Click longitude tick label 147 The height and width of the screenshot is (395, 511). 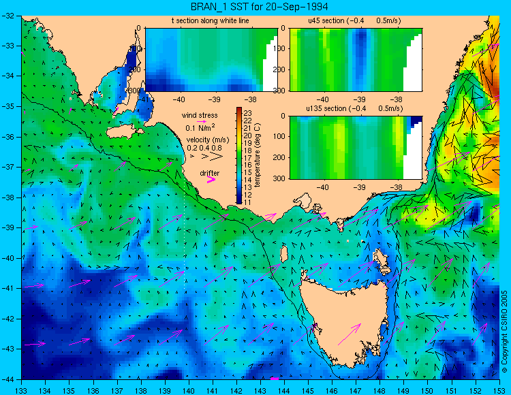tap(356, 390)
